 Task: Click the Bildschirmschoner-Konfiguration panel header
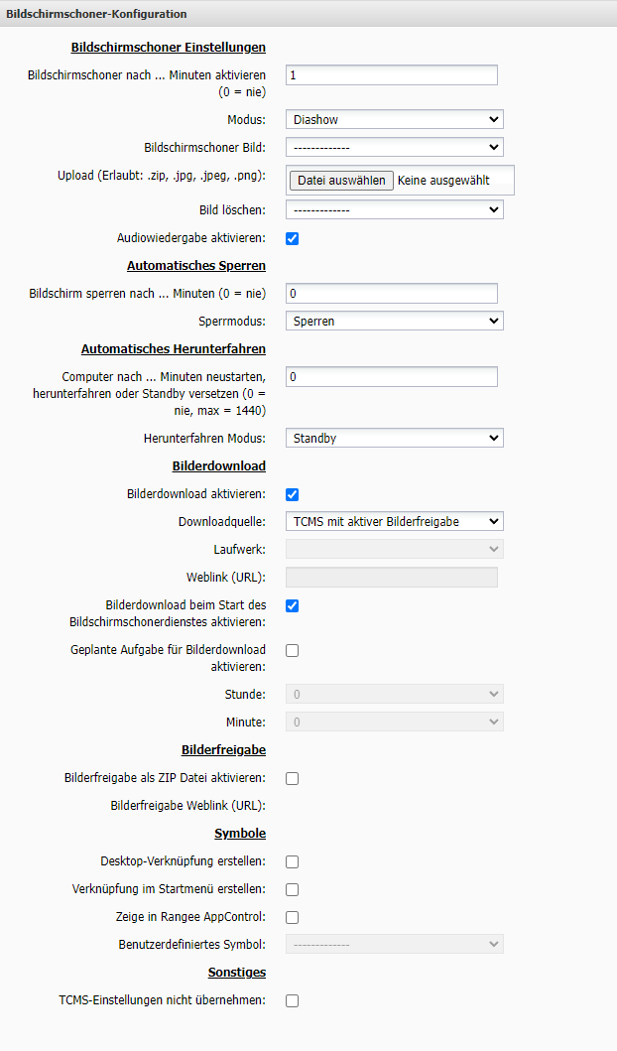(x=96, y=14)
